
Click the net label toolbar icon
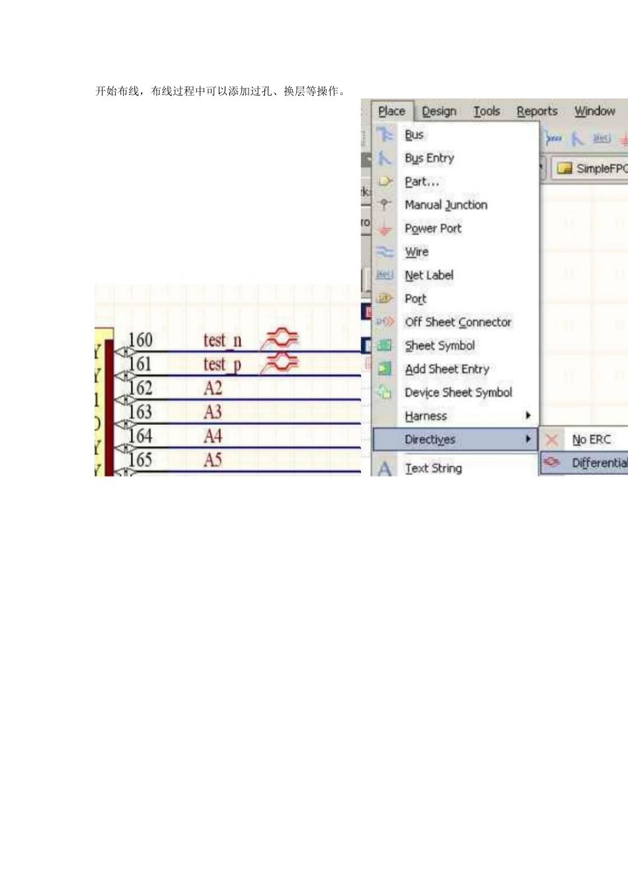coord(601,138)
